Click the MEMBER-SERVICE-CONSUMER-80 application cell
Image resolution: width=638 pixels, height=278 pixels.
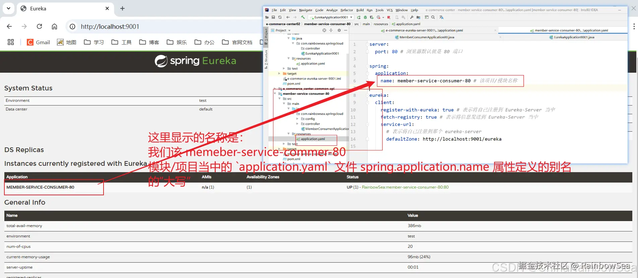(40, 187)
